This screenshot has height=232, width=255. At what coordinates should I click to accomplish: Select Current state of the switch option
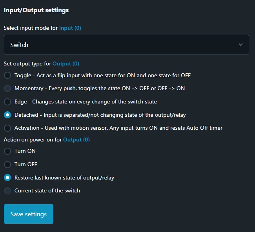7,191
